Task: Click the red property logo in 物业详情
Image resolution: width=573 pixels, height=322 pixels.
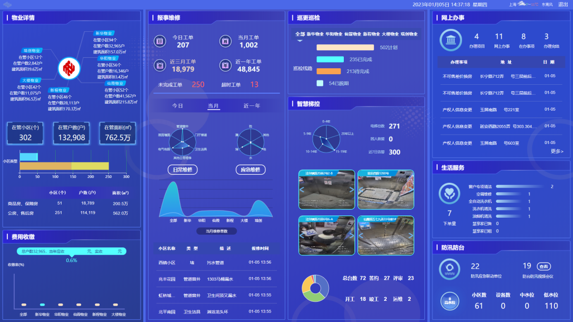Action: click(68, 68)
